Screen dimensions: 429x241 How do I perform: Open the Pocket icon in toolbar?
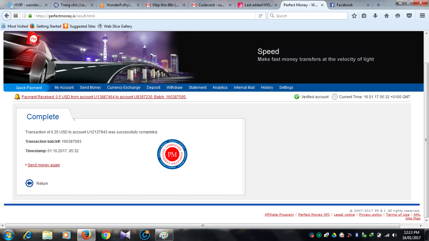pos(409,16)
